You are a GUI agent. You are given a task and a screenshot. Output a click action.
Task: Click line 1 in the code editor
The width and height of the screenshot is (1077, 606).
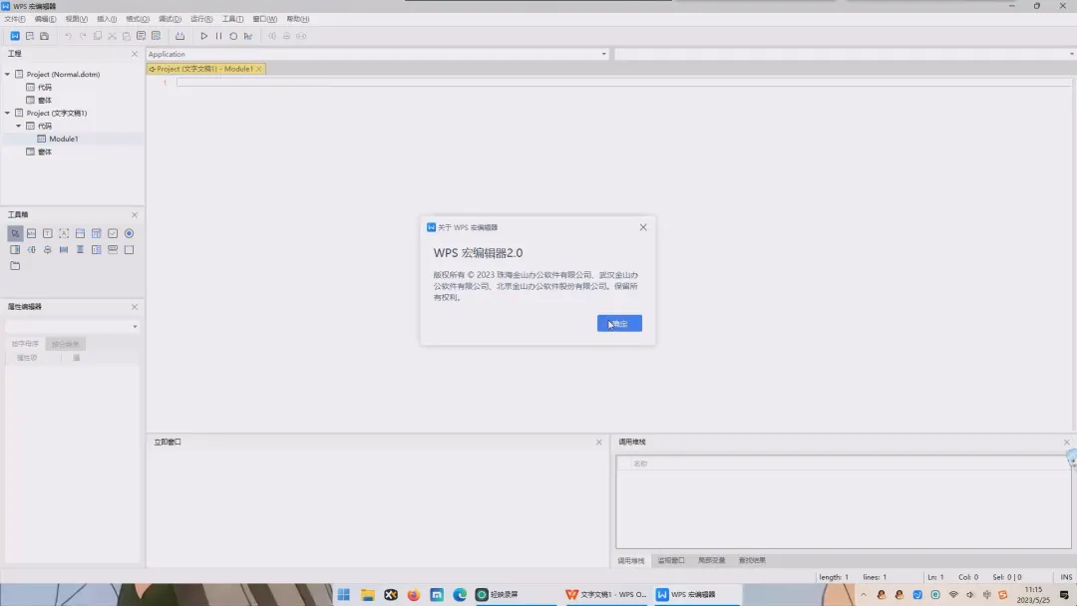pos(623,83)
